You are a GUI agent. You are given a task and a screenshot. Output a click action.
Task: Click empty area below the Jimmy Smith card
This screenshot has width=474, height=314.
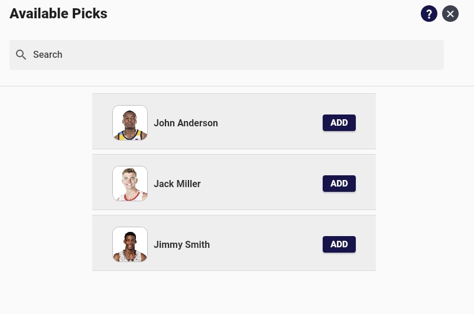click(x=234, y=292)
